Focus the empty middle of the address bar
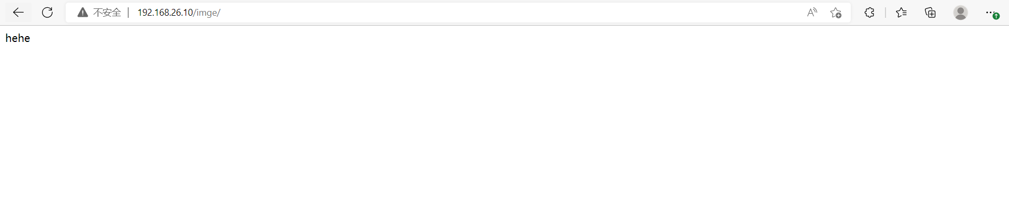 510,13
